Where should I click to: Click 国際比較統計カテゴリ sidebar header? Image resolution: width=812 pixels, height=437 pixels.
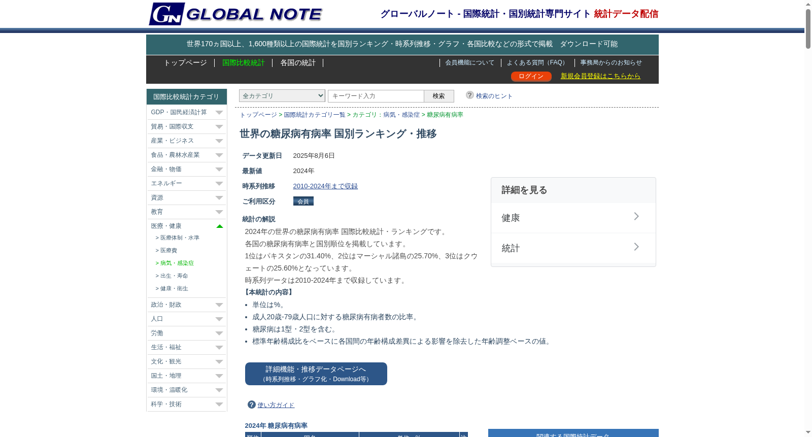point(186,96)
